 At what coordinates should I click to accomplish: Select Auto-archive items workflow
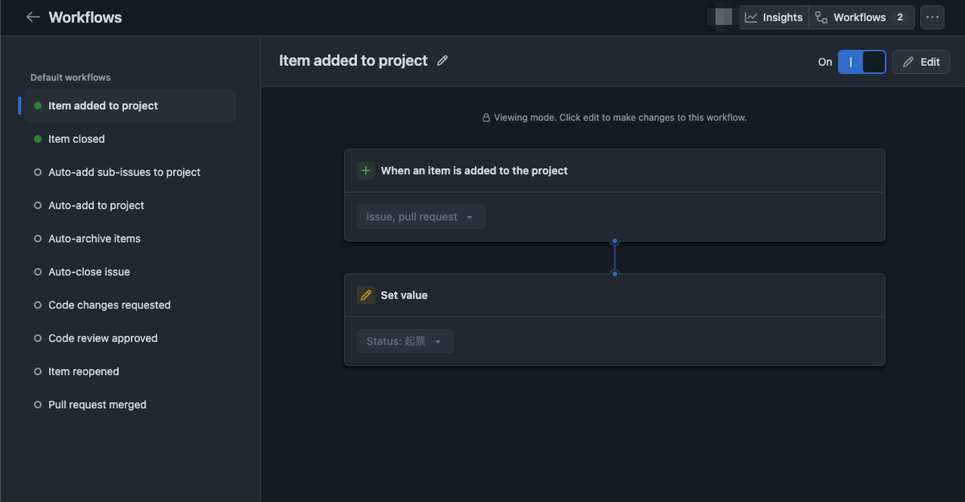click(x=94, y=239)
